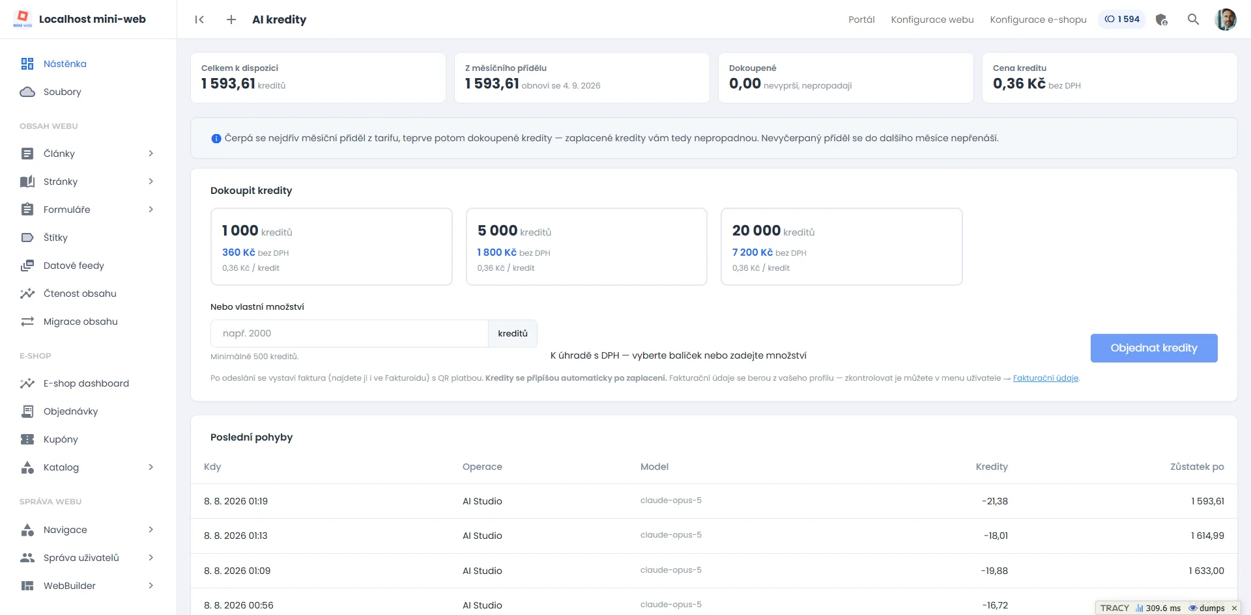Open the Soubory cloud icon
Image resolution: width=1251 pixels, height=615 pixels.
click(27, 92)
